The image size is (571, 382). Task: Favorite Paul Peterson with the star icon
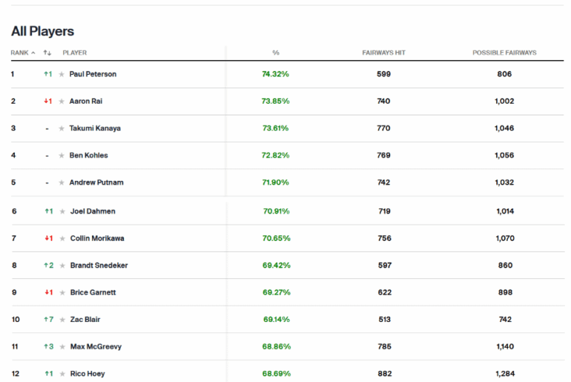point(62,74)
